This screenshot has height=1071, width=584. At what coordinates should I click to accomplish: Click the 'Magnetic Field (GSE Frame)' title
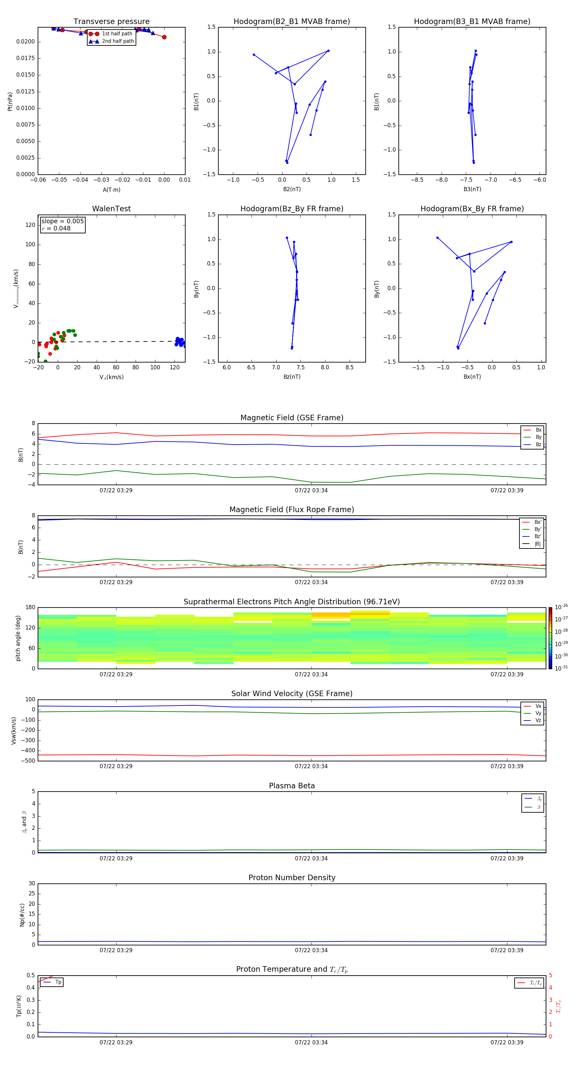tap(292, 418)
